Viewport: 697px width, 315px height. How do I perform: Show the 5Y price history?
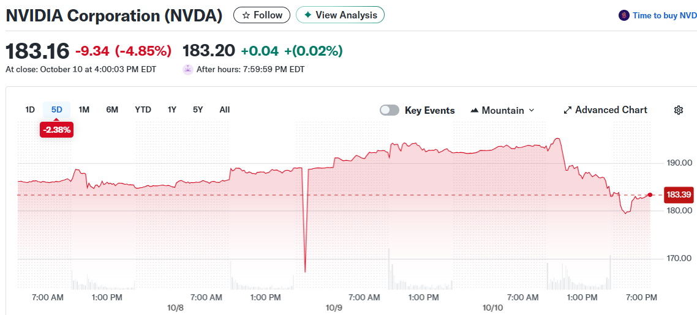coord(198,109)
